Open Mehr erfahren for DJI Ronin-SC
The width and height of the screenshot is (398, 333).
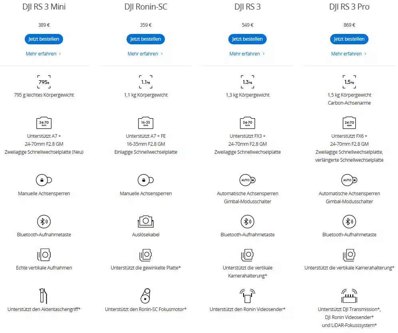145,54
